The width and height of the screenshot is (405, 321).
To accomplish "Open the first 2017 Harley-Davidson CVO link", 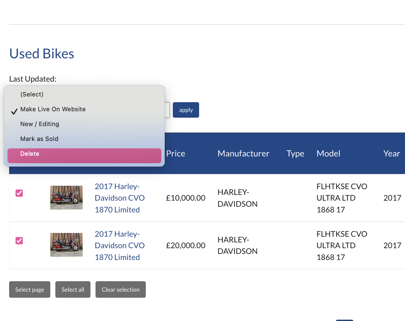I will click(x=119, y=198).
